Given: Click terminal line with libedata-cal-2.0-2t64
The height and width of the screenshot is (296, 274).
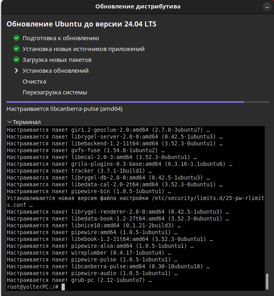Looking at the screenshot, I should tap(115, 184).
